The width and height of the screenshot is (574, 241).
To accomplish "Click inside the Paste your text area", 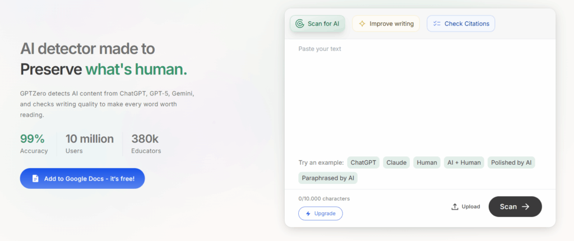I will (419, 95).
